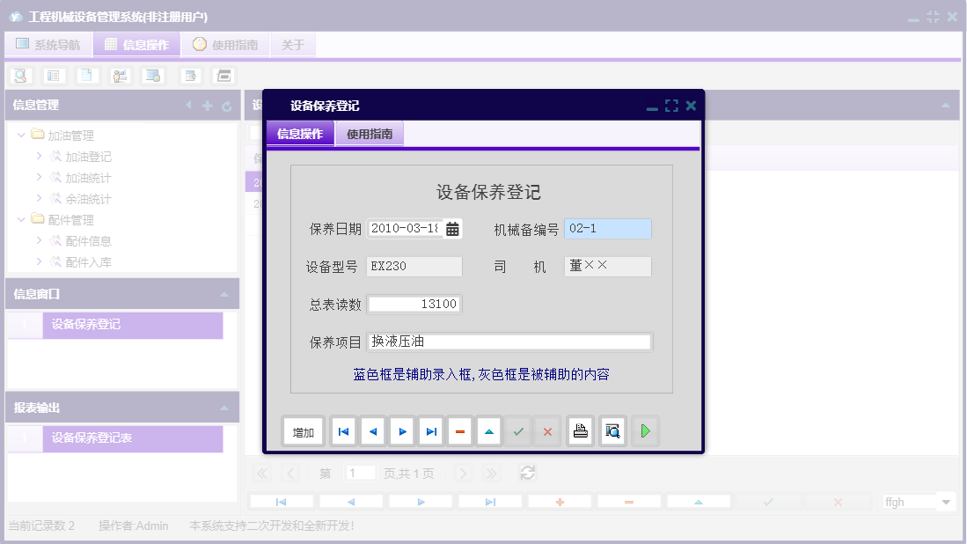Viewport: 967px width, 544px height.
Task: Switch to the 系统导航 tab
Action: click(48, 44)
